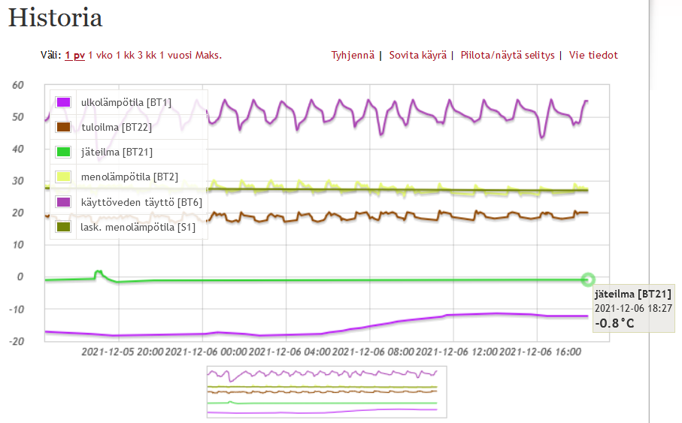
Task: Select the 1 vko time range
Action: coord(101,55)
